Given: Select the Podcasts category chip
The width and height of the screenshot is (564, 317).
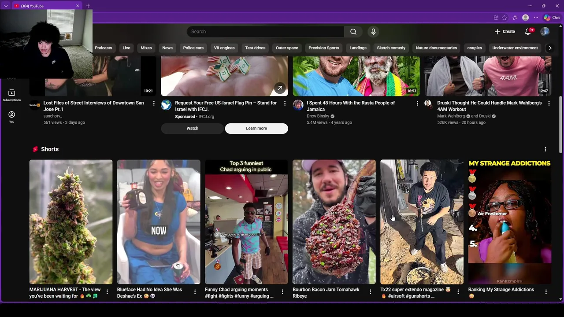Looking at the screenshot, I should pyautogui.click(x=104, y=48).
